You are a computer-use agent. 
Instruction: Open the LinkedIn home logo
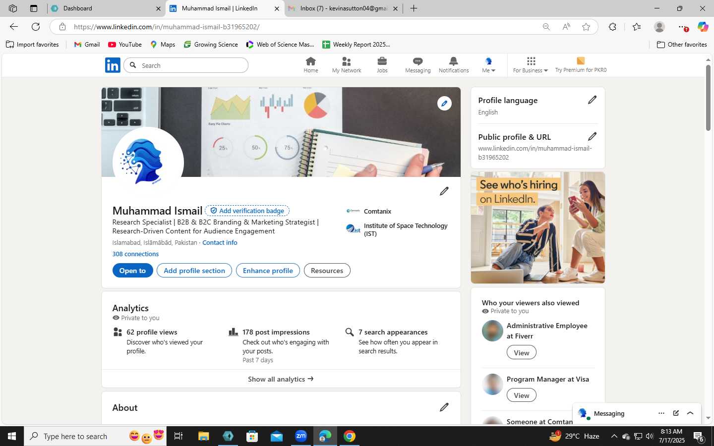pos(113,65)
